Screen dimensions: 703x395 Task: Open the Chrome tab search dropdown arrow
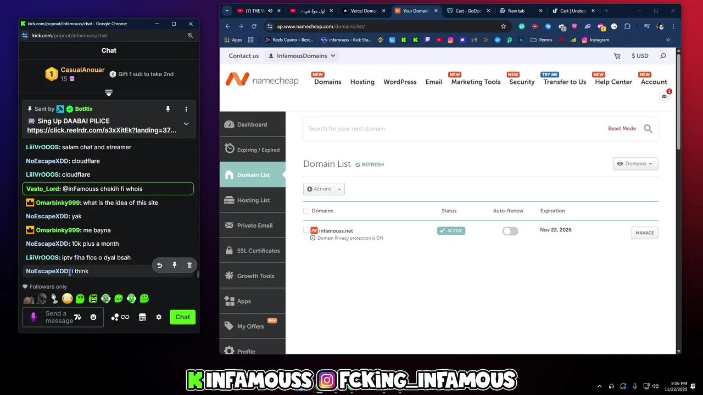click(227, 10)
